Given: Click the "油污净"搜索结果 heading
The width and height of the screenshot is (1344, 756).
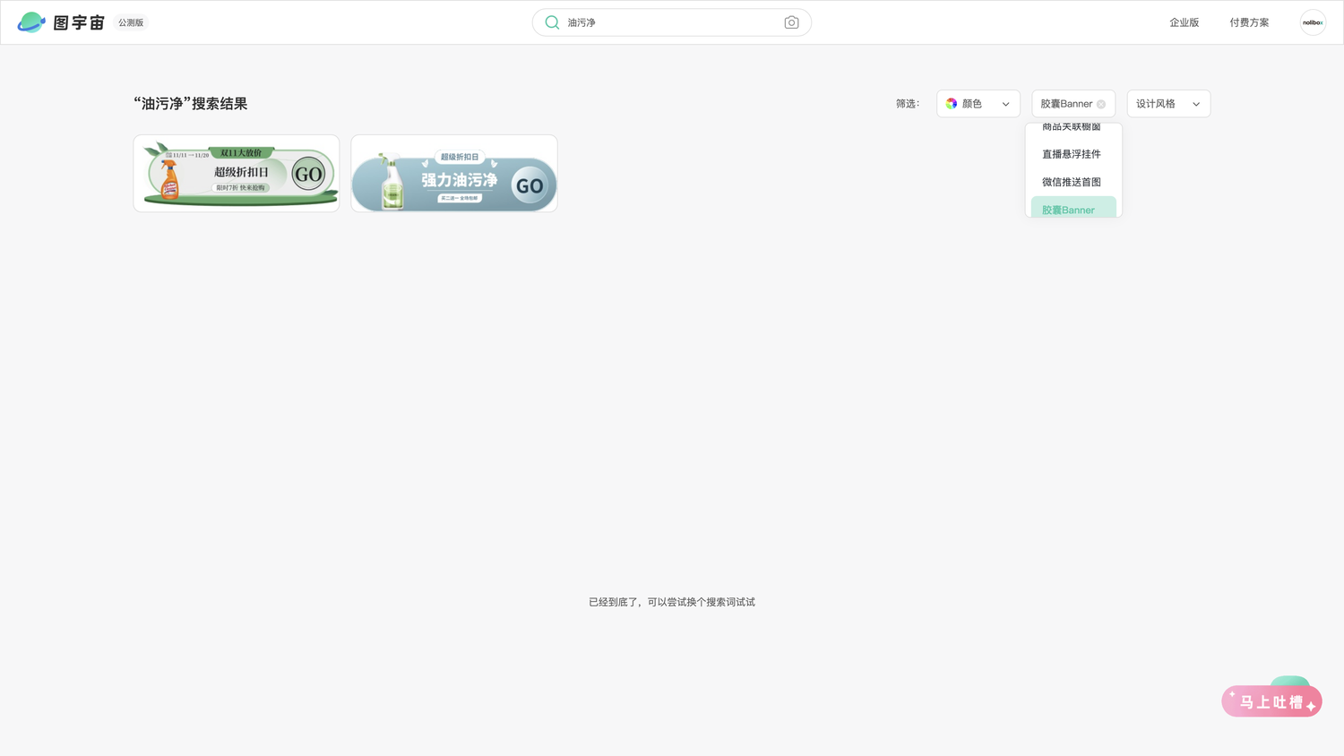Looking at the screenshot, I should 191,104.
